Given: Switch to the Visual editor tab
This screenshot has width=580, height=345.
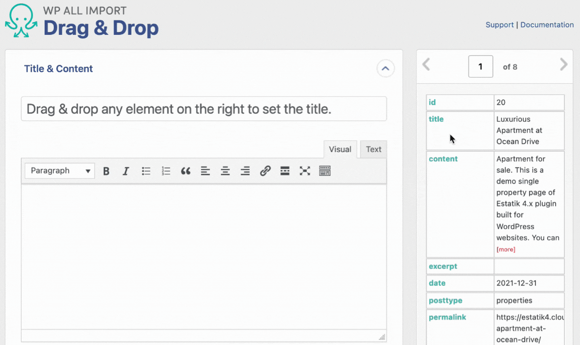Looking at the screenshot, I should point(340,149).
